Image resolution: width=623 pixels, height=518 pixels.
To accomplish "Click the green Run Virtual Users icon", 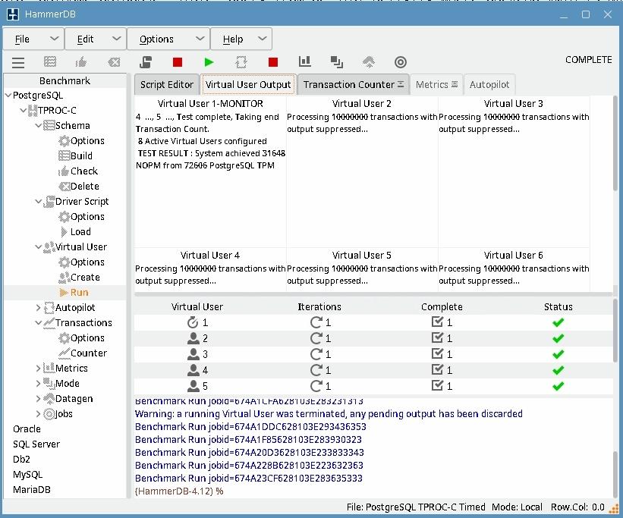I will point(209,62).
